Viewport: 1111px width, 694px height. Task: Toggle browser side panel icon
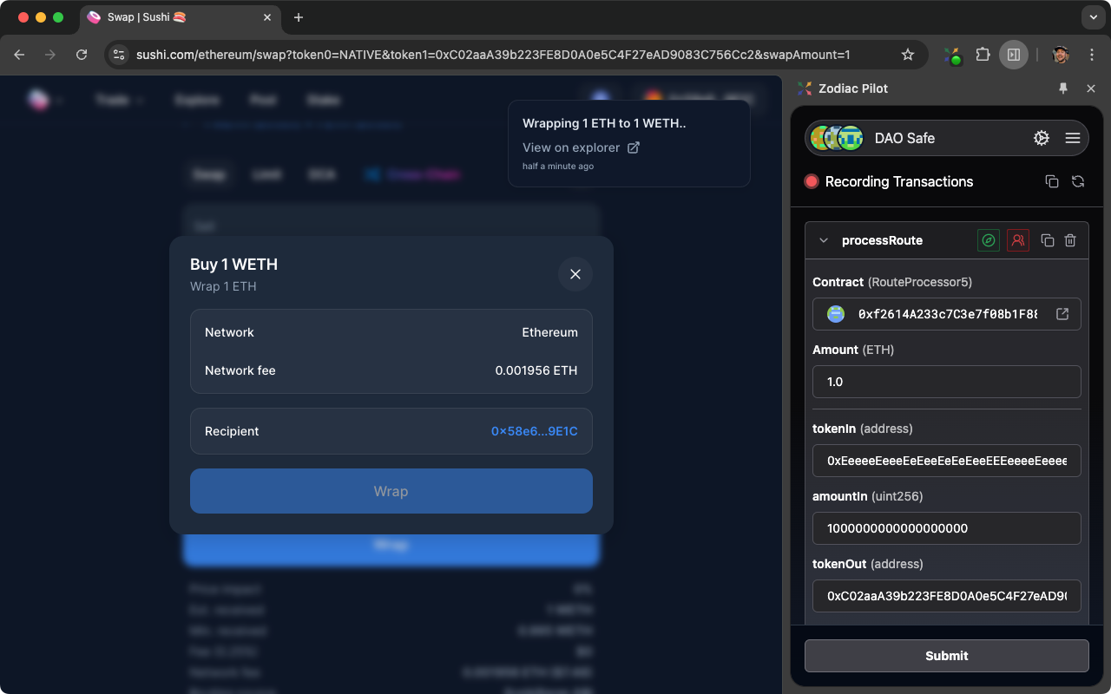[x=1014, y=55]
